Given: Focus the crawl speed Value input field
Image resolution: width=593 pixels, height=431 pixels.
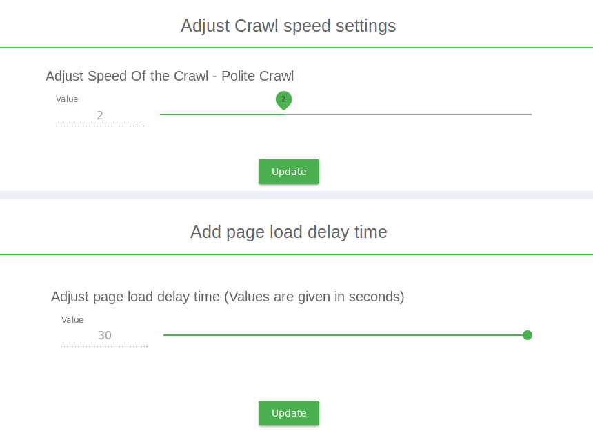Looking at the screenshot, I should 100,115.
